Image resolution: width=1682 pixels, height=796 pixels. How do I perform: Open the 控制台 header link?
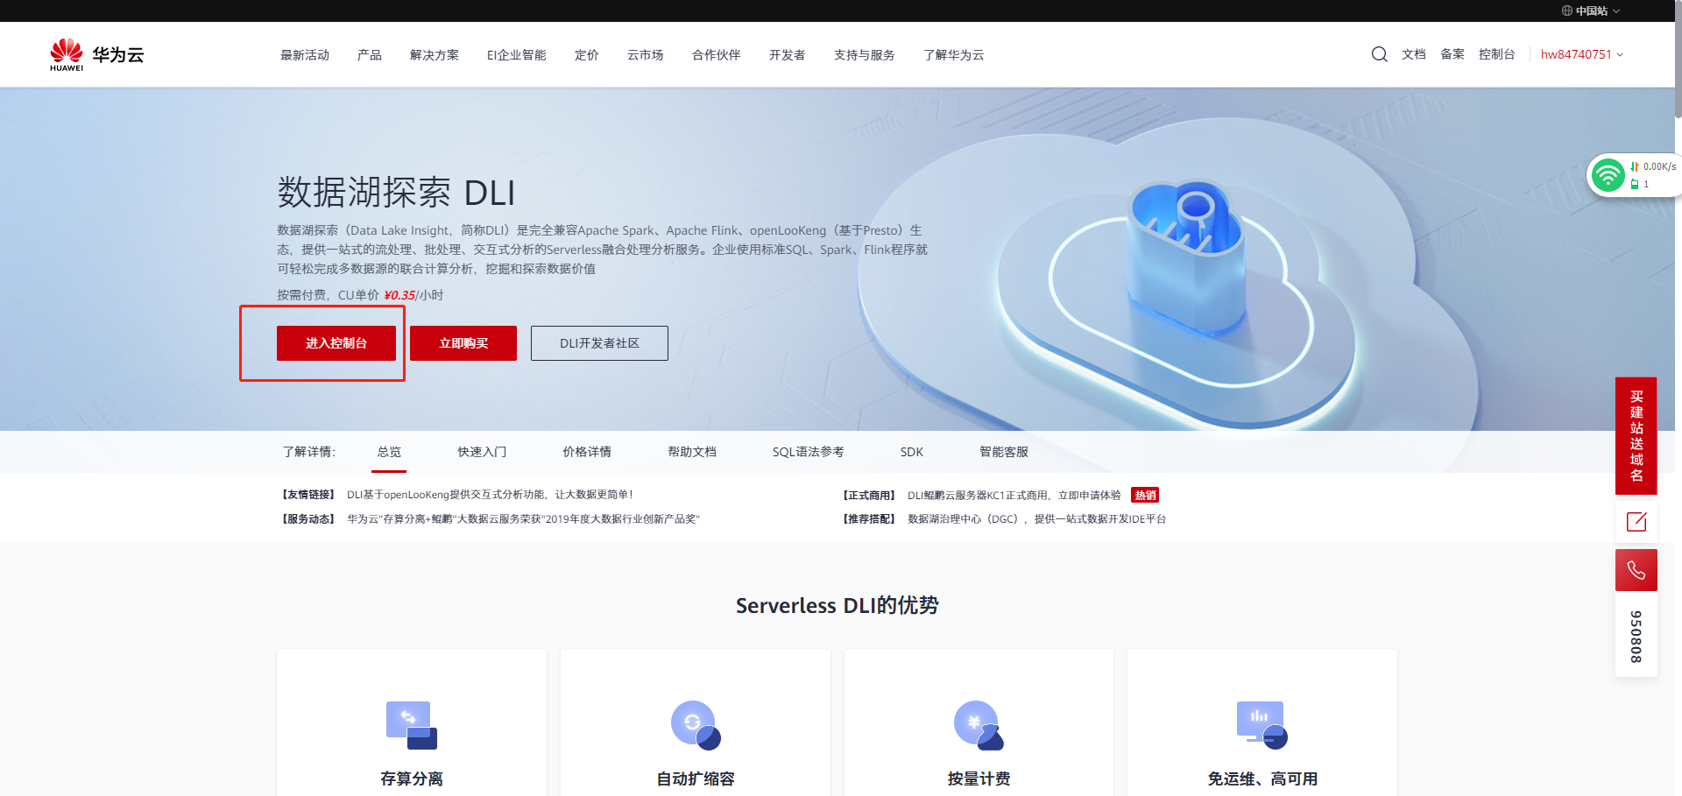(1497, 54)
